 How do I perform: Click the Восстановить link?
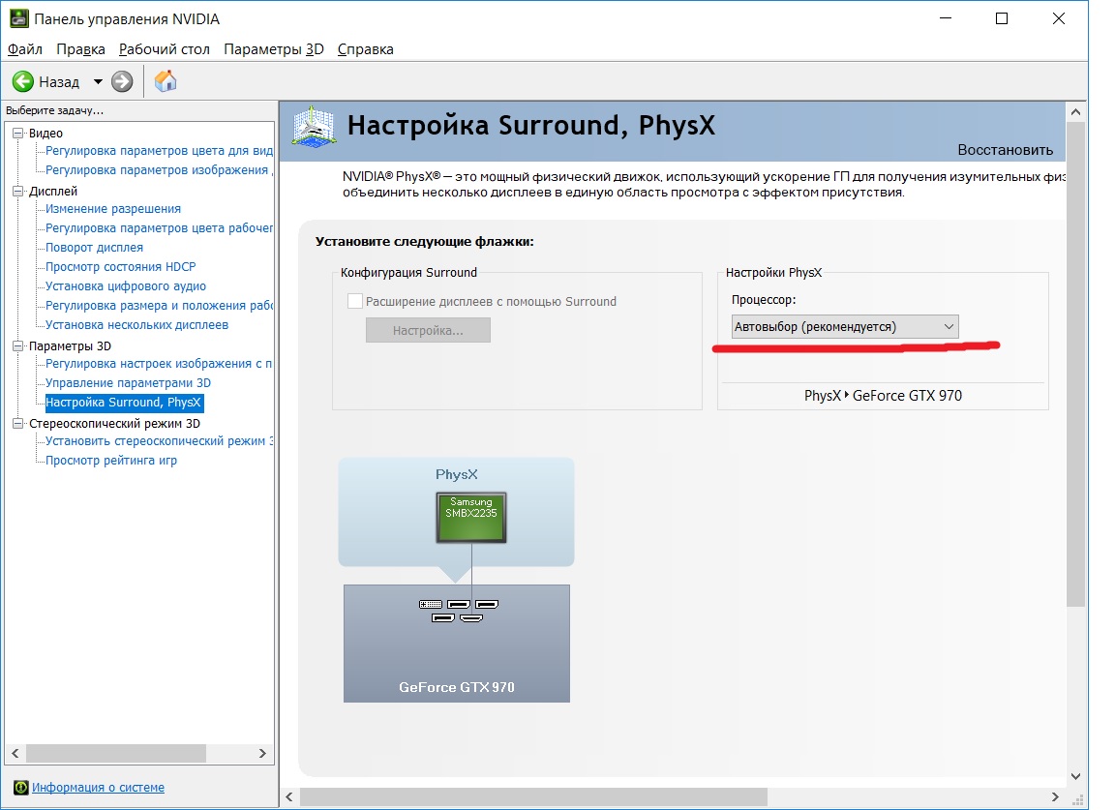1005,149
